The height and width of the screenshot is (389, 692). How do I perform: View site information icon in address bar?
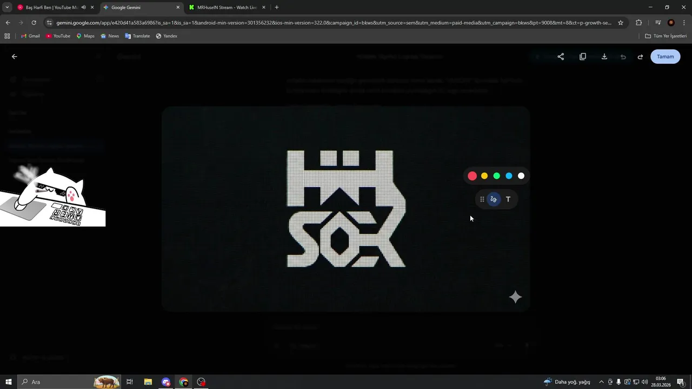(49, 23)
